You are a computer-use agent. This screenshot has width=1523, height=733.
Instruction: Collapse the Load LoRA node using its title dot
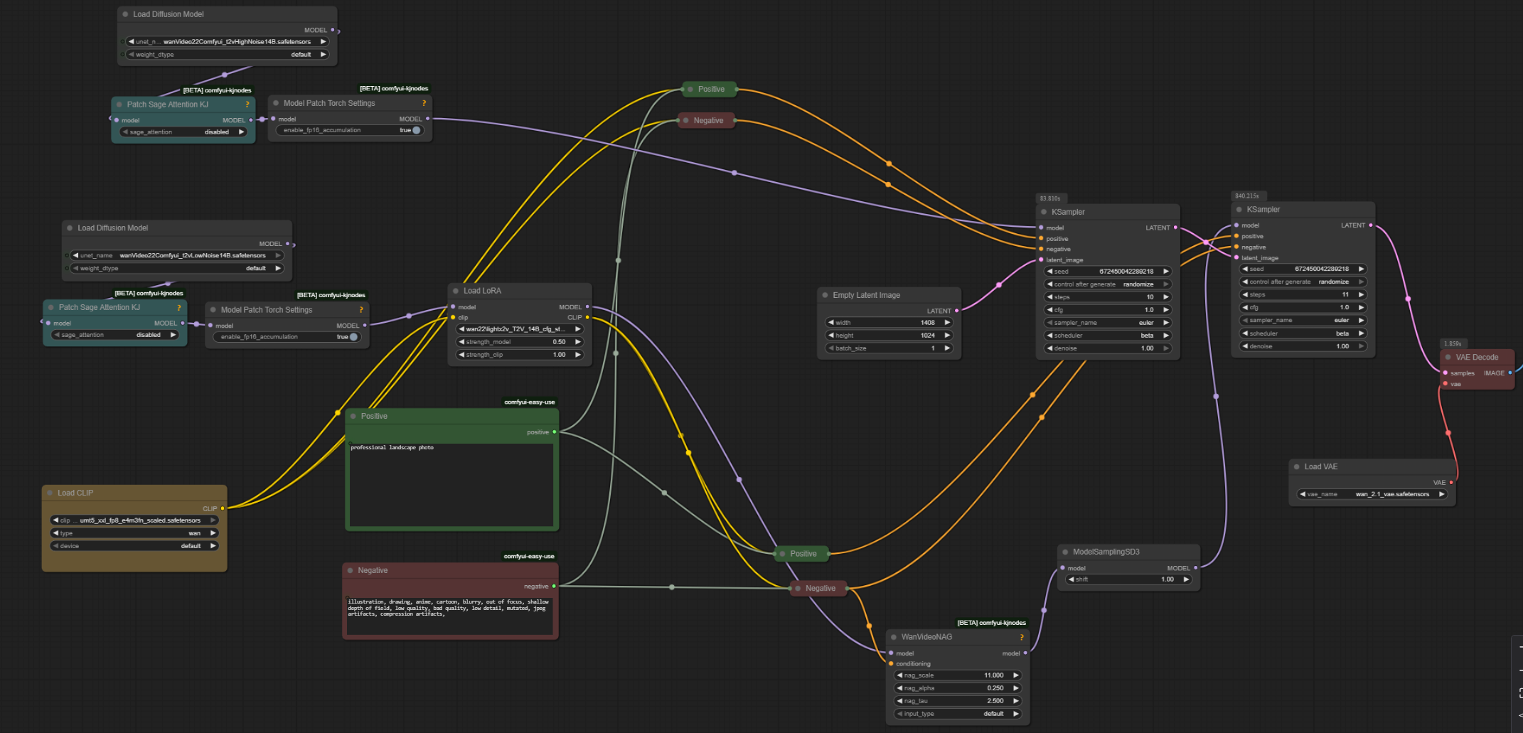click(456, 291)
